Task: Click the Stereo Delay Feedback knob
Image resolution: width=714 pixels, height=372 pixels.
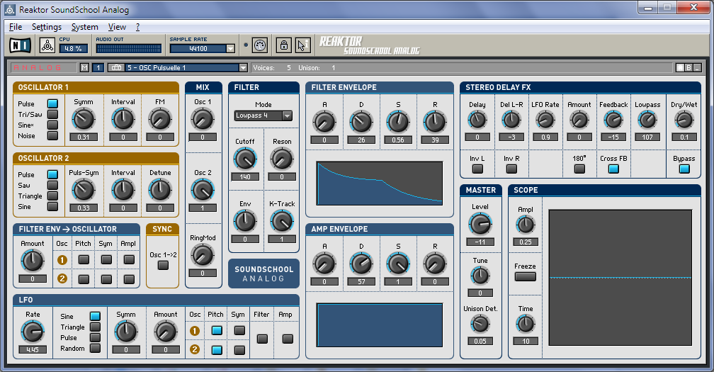Action: coord(613,120)
